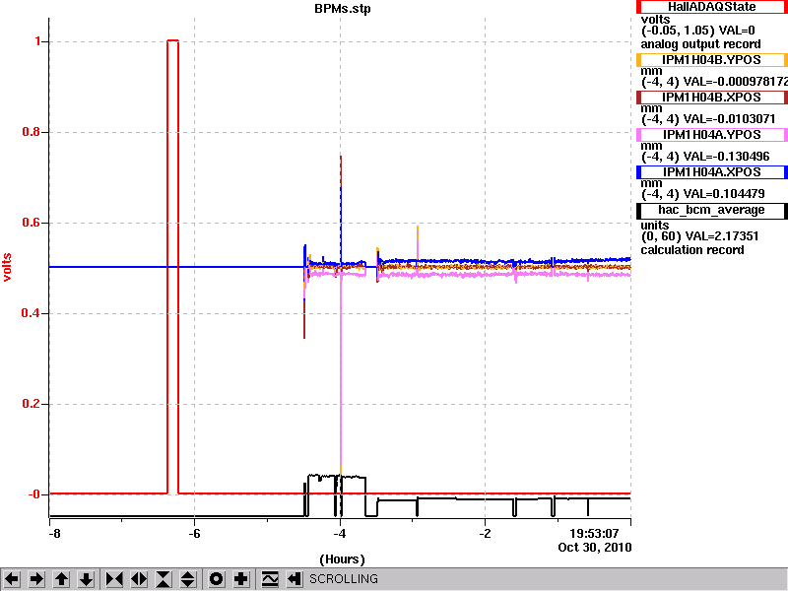Viewport: 788px width, 591px height.
Task: Click the top of the red HallADAQState pulse
Action: [x=173, y=40]
